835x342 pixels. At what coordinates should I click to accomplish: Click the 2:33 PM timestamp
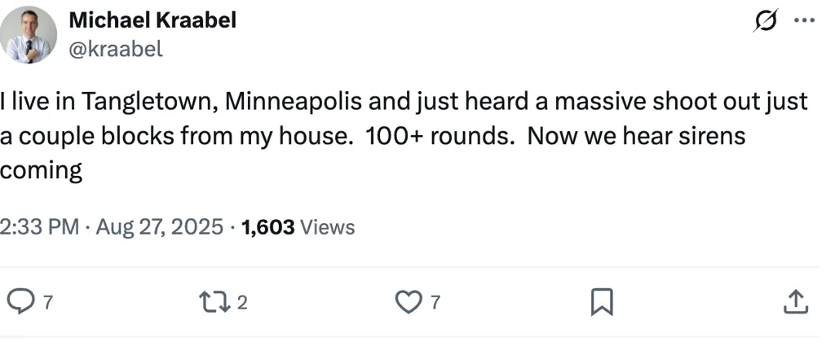(39, 227)
